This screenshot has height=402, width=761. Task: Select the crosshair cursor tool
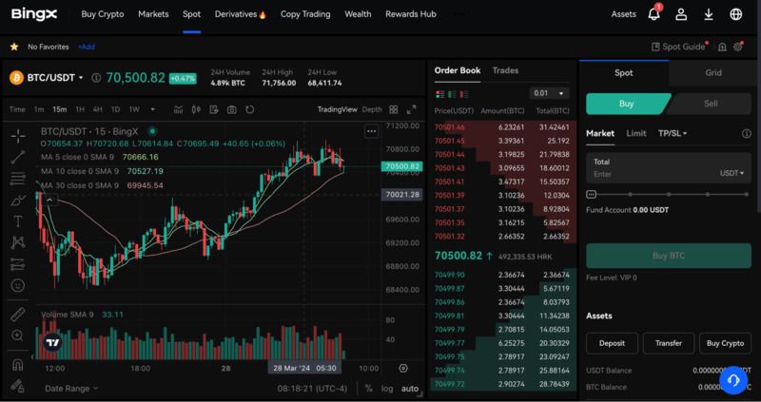pos(18,136)
